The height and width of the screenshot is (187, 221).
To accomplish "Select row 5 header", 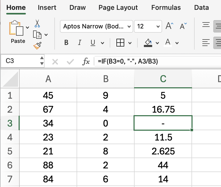I will [10, 151].
